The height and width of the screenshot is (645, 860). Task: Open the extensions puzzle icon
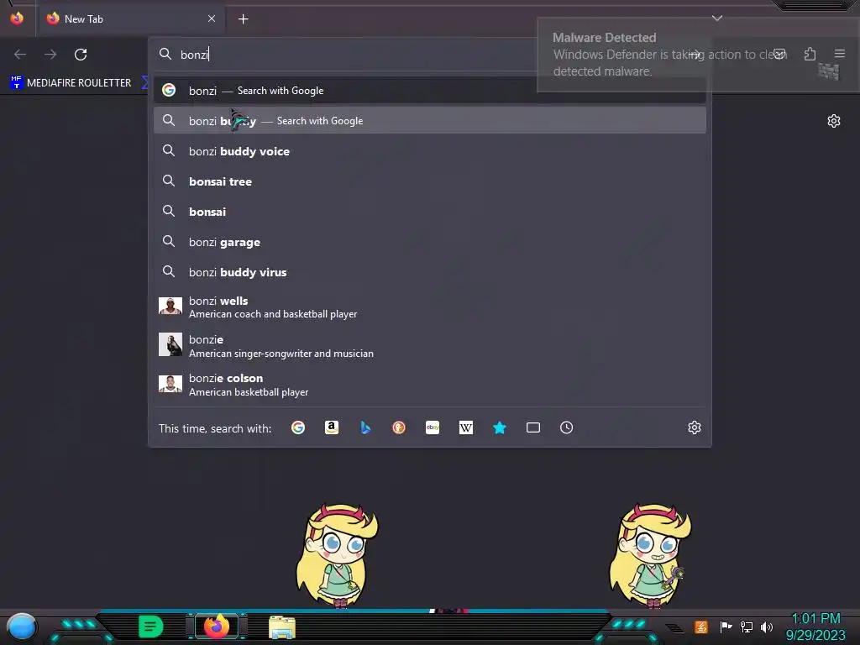tap(810, 54)
